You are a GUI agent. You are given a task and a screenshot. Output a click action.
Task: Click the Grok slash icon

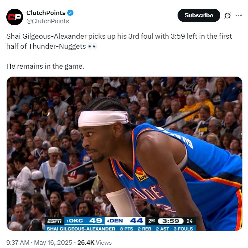[228, 15]
